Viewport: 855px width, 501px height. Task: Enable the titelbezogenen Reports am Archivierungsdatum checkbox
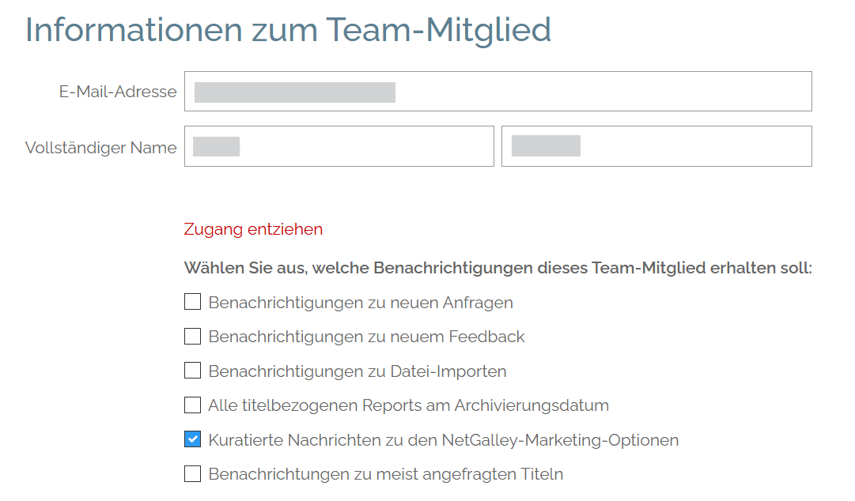pyautogui.click(x=192, y=405)
